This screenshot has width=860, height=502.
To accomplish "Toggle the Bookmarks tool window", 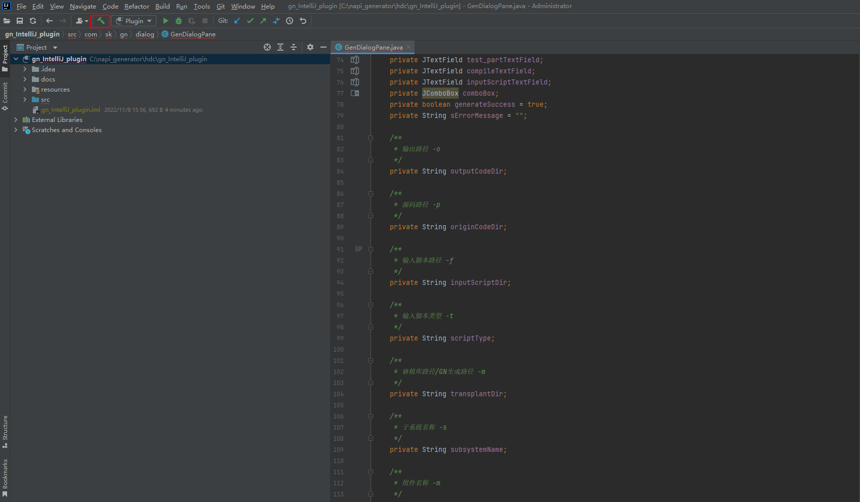I will [5, 477].
